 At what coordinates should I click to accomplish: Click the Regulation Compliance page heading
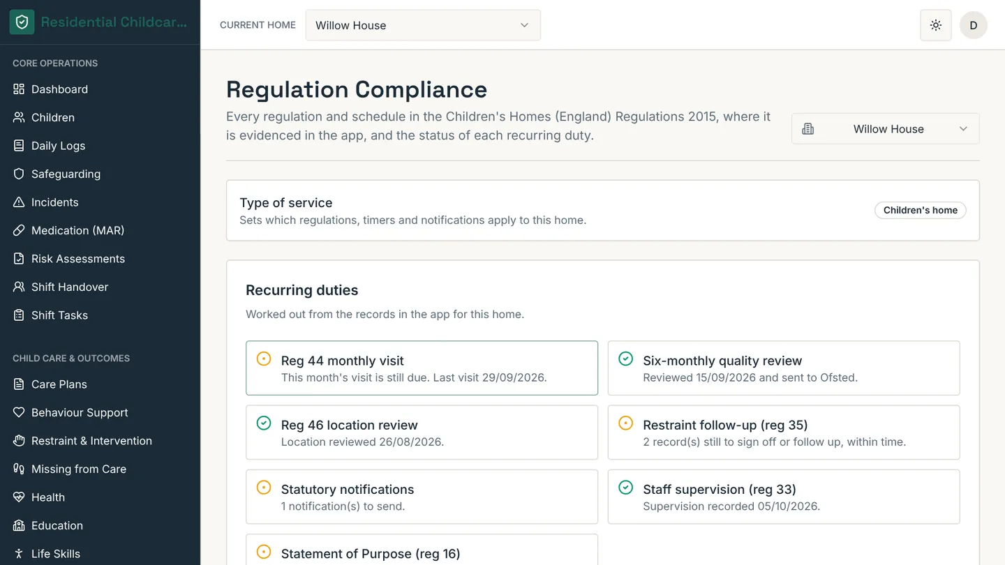(357, 89)
